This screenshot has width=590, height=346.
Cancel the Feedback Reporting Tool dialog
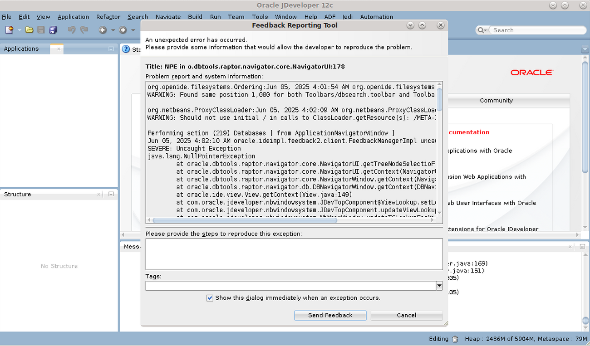pyautogui.click(x=406, y=315)
